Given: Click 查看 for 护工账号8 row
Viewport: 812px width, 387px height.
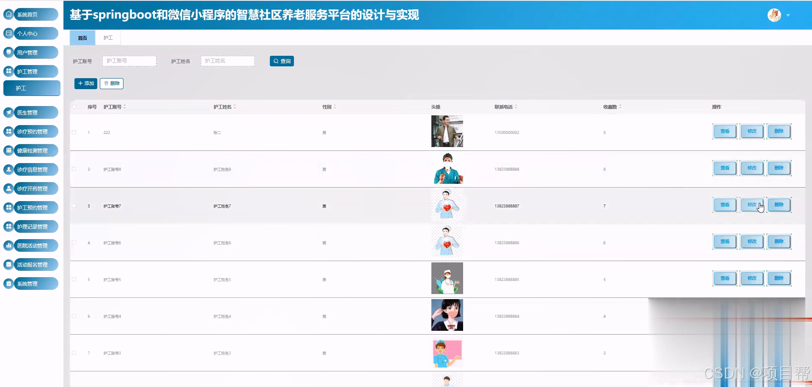Looking at the screenshot, I should [725, 168].
